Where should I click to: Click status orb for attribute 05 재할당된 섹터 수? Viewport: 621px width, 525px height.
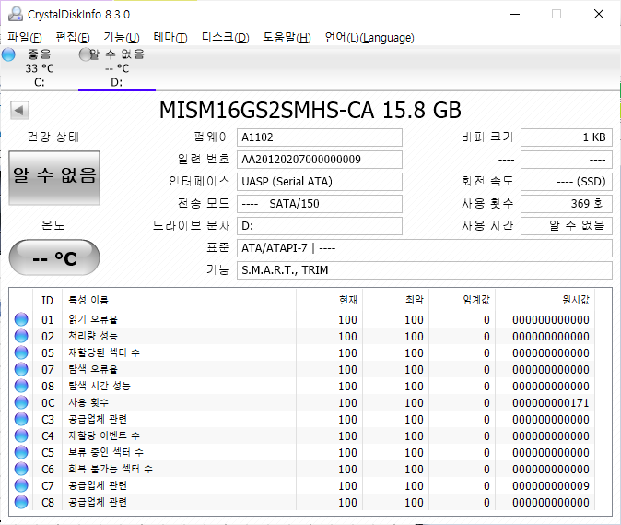22,353
